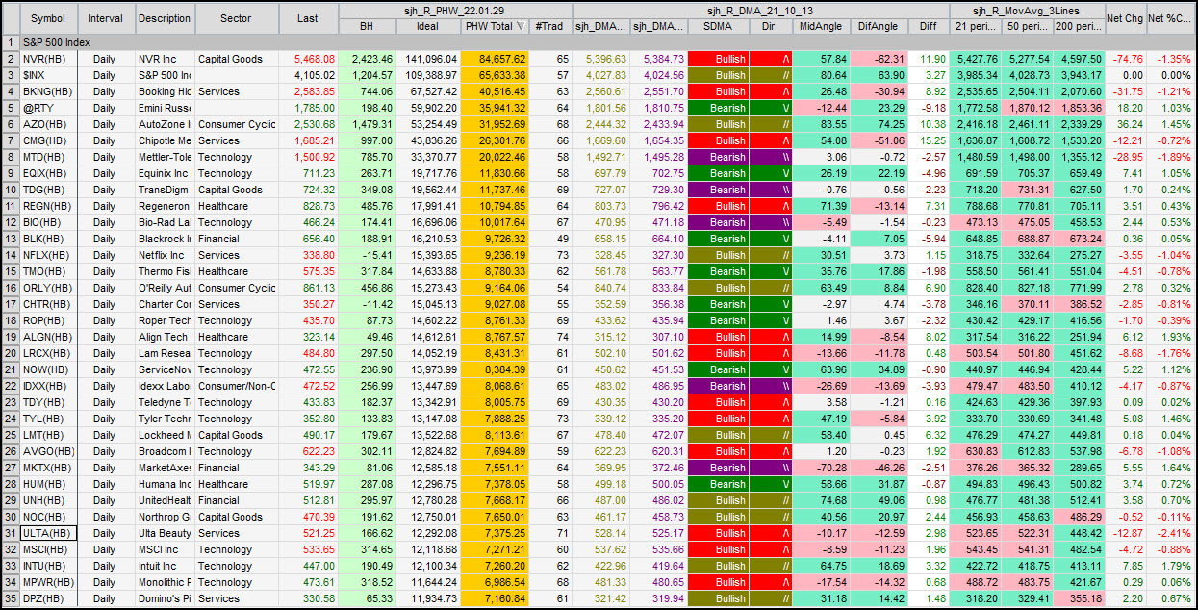
Task: Click the @RTY symbol cell
Action: click(48, 108)
